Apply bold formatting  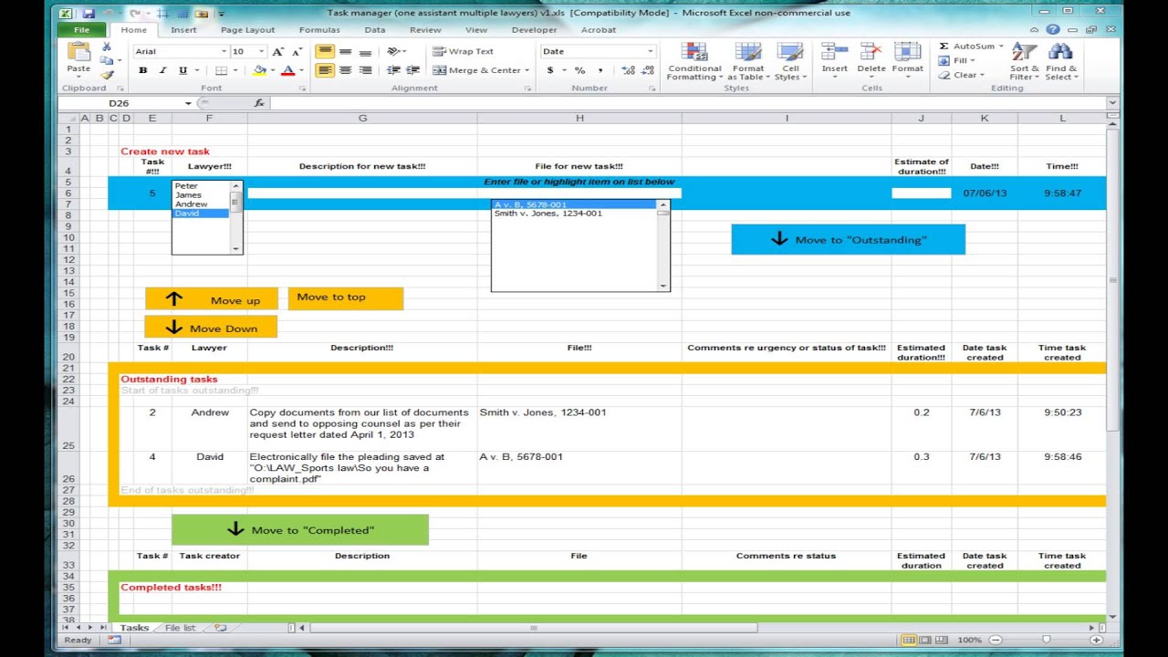coord(142,70)
